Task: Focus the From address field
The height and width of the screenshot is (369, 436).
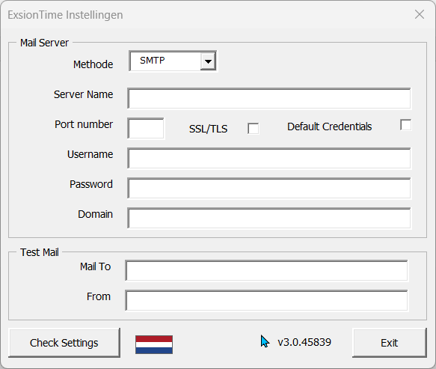Action: point(267,301)
